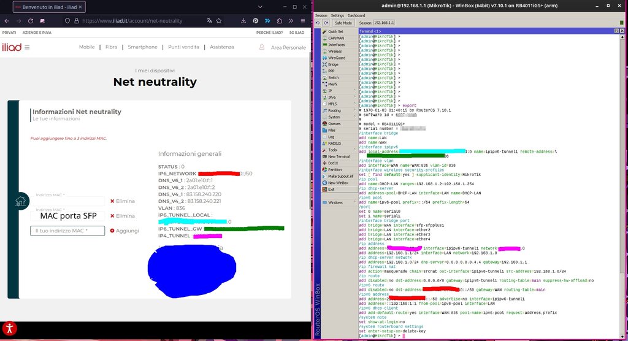Select Benvenuto in iliad browser tab
Image resolution: width=628 pixels, height=341 pixels.
point(49,7)
